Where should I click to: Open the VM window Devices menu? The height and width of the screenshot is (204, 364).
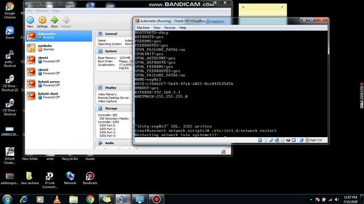click(169, 28)
